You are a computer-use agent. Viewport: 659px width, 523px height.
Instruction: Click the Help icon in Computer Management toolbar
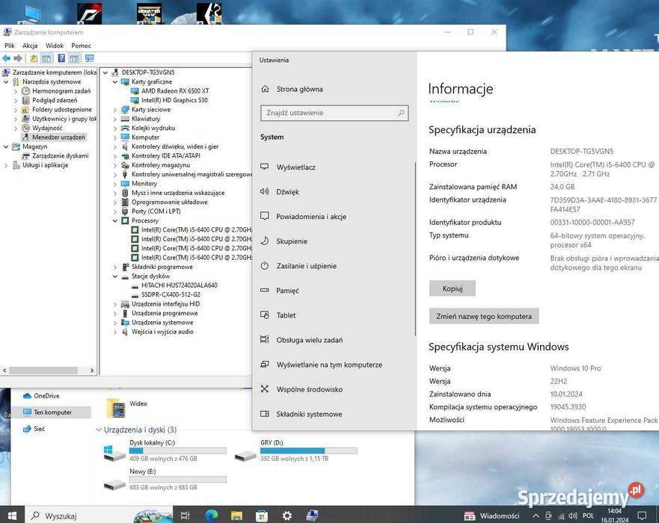pos(61,58)
